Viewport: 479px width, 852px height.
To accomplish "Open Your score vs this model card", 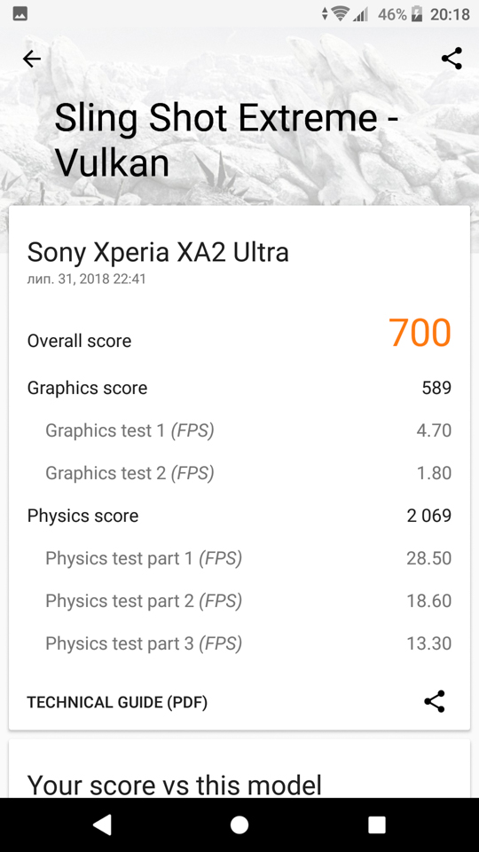I will point(239,769).
